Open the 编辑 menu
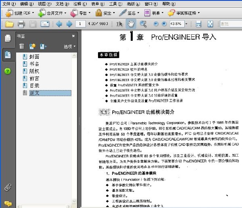 point(27,4)
